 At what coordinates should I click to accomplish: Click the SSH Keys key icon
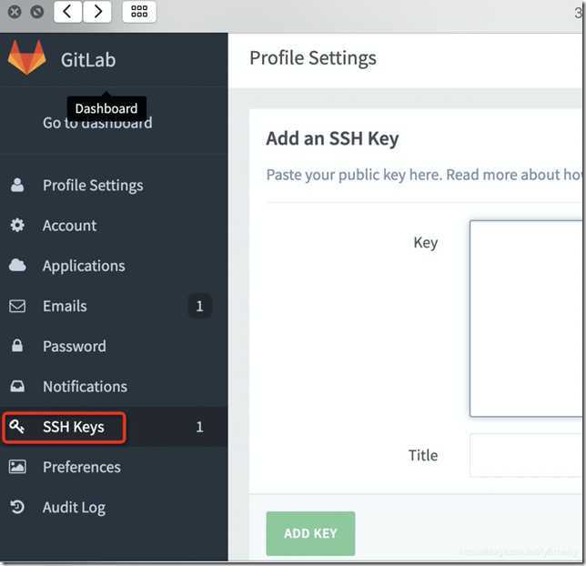(17, 426)
